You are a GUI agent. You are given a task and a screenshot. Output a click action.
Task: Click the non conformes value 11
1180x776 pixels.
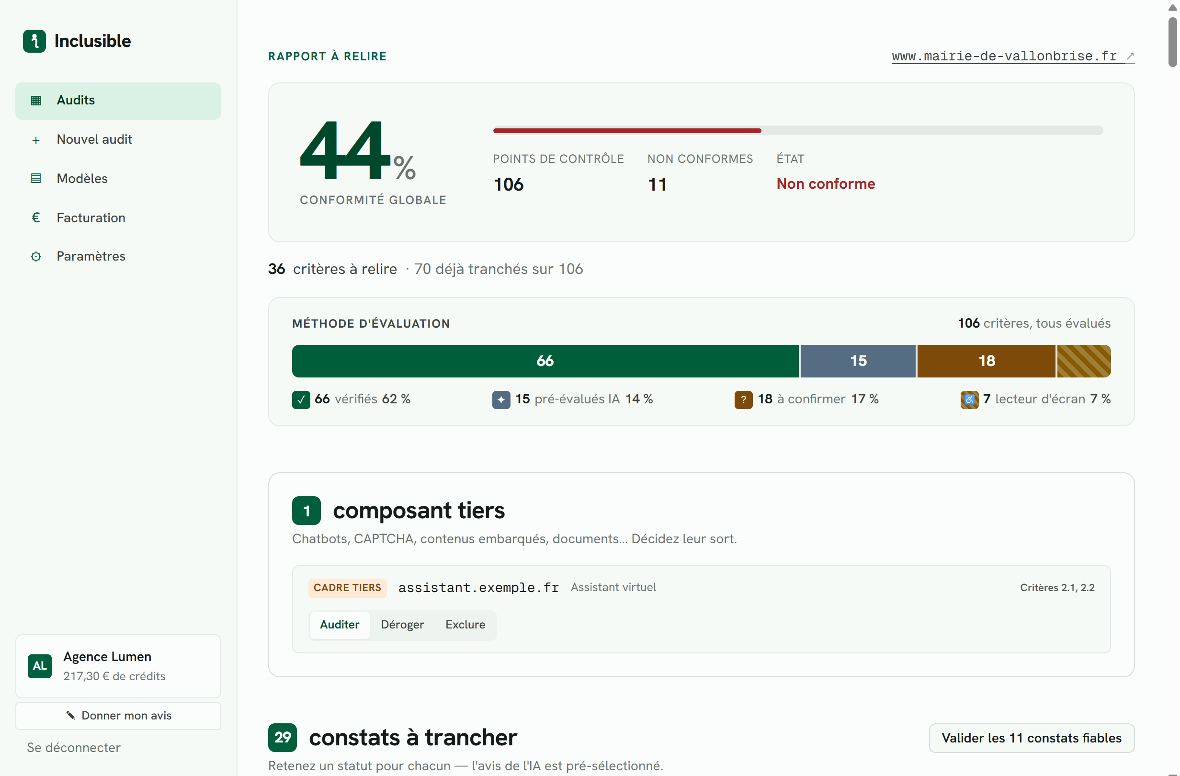[x=658, y=184]
